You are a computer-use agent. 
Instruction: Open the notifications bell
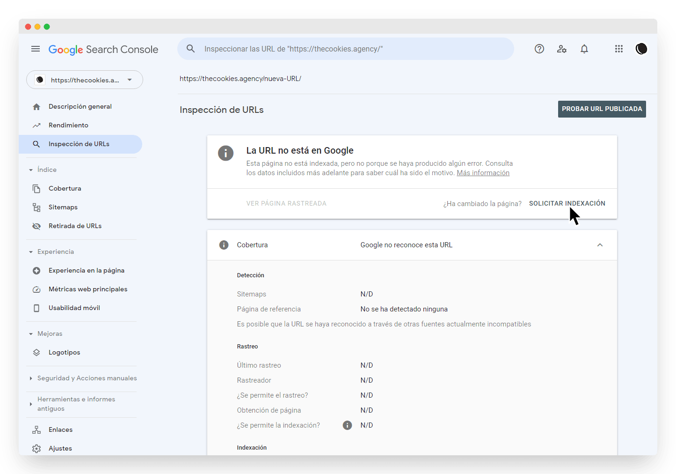point(584,49)
